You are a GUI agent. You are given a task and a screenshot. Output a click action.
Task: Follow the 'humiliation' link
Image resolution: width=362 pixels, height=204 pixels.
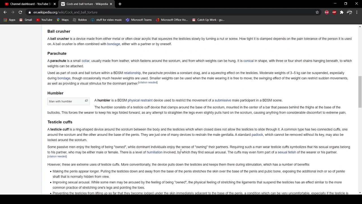click(154, 152)
